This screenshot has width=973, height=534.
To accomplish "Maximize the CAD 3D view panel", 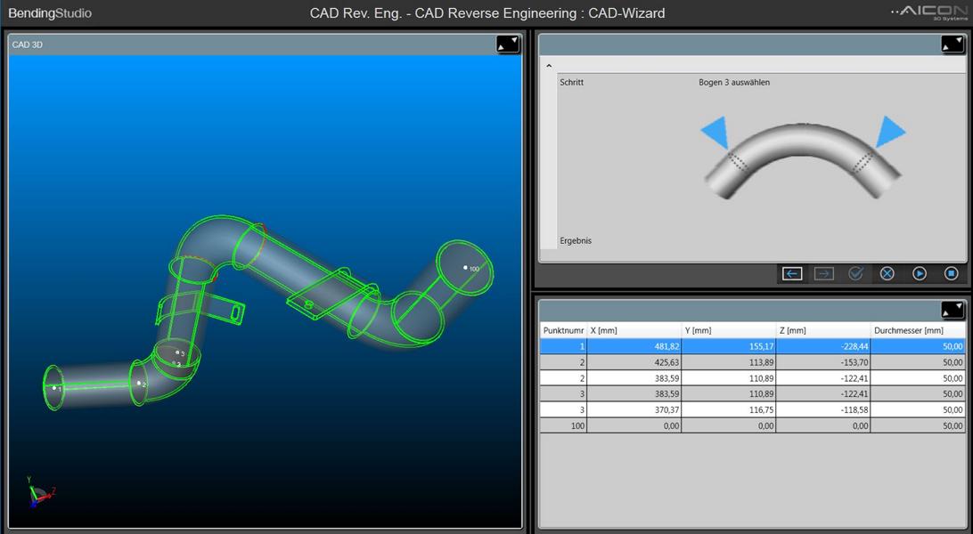I will 508,44.
